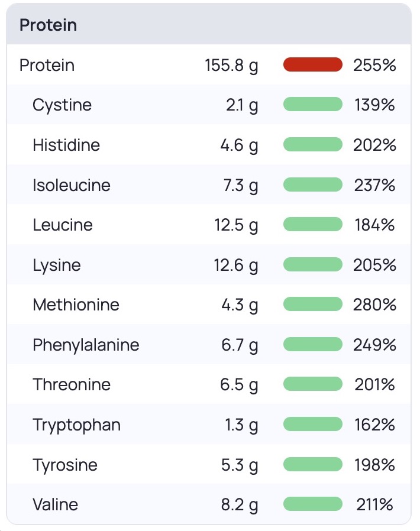The image size is (420, 531).
Task: Click the Histidine green progress bar
Action: [x=313, y=145]
